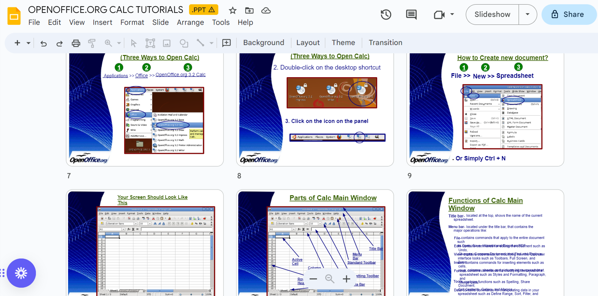Click the zoom magnifier tool

[108, 43]
